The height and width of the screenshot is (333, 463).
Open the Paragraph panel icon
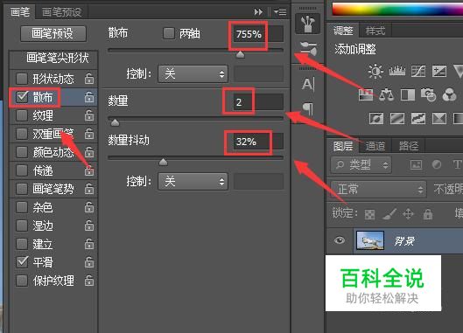click(x=308, y=108)
